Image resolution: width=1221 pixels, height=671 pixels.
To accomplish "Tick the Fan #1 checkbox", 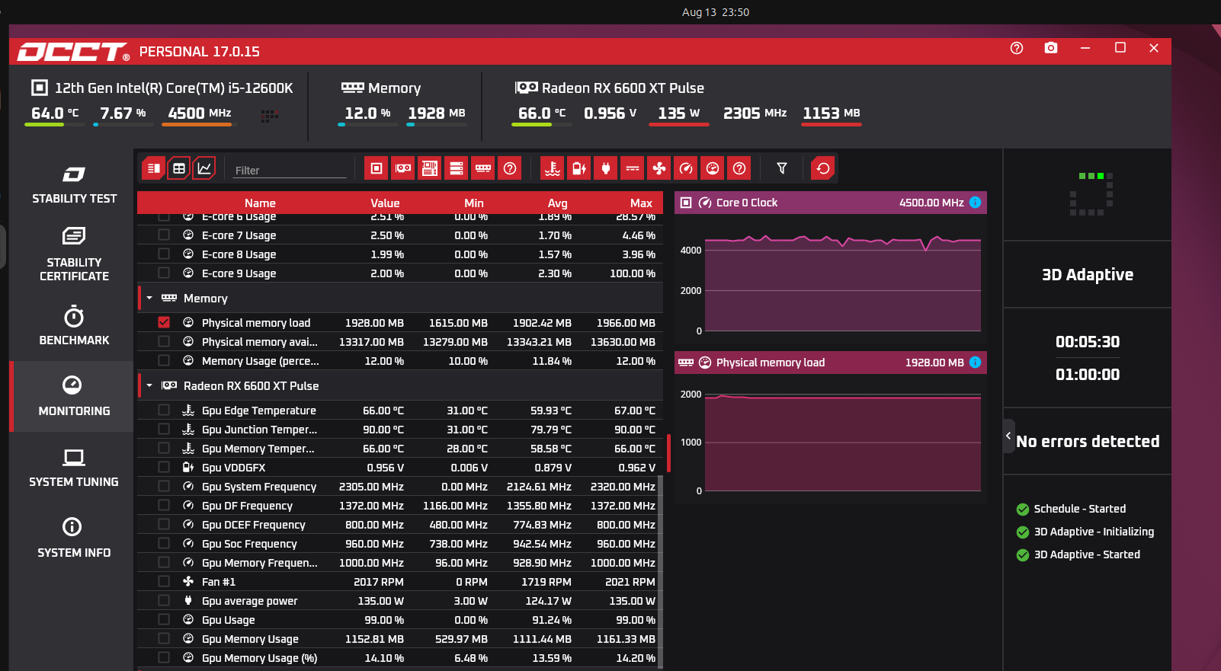I will point(164,581).
